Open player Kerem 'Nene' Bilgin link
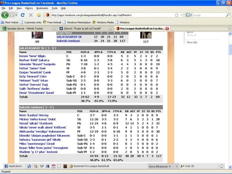The height and width of the screenshot is (174, 232). (32, 56)
